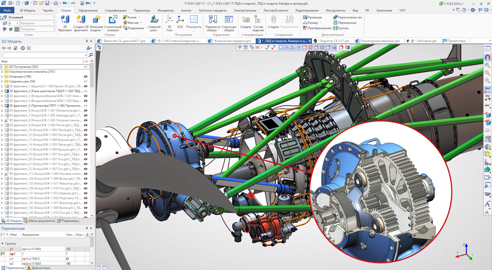Toggle visibility of Операции [189] folder
The height and width of the screenshot is (270, 492).
pyautogui.click(x=86, y=77)
